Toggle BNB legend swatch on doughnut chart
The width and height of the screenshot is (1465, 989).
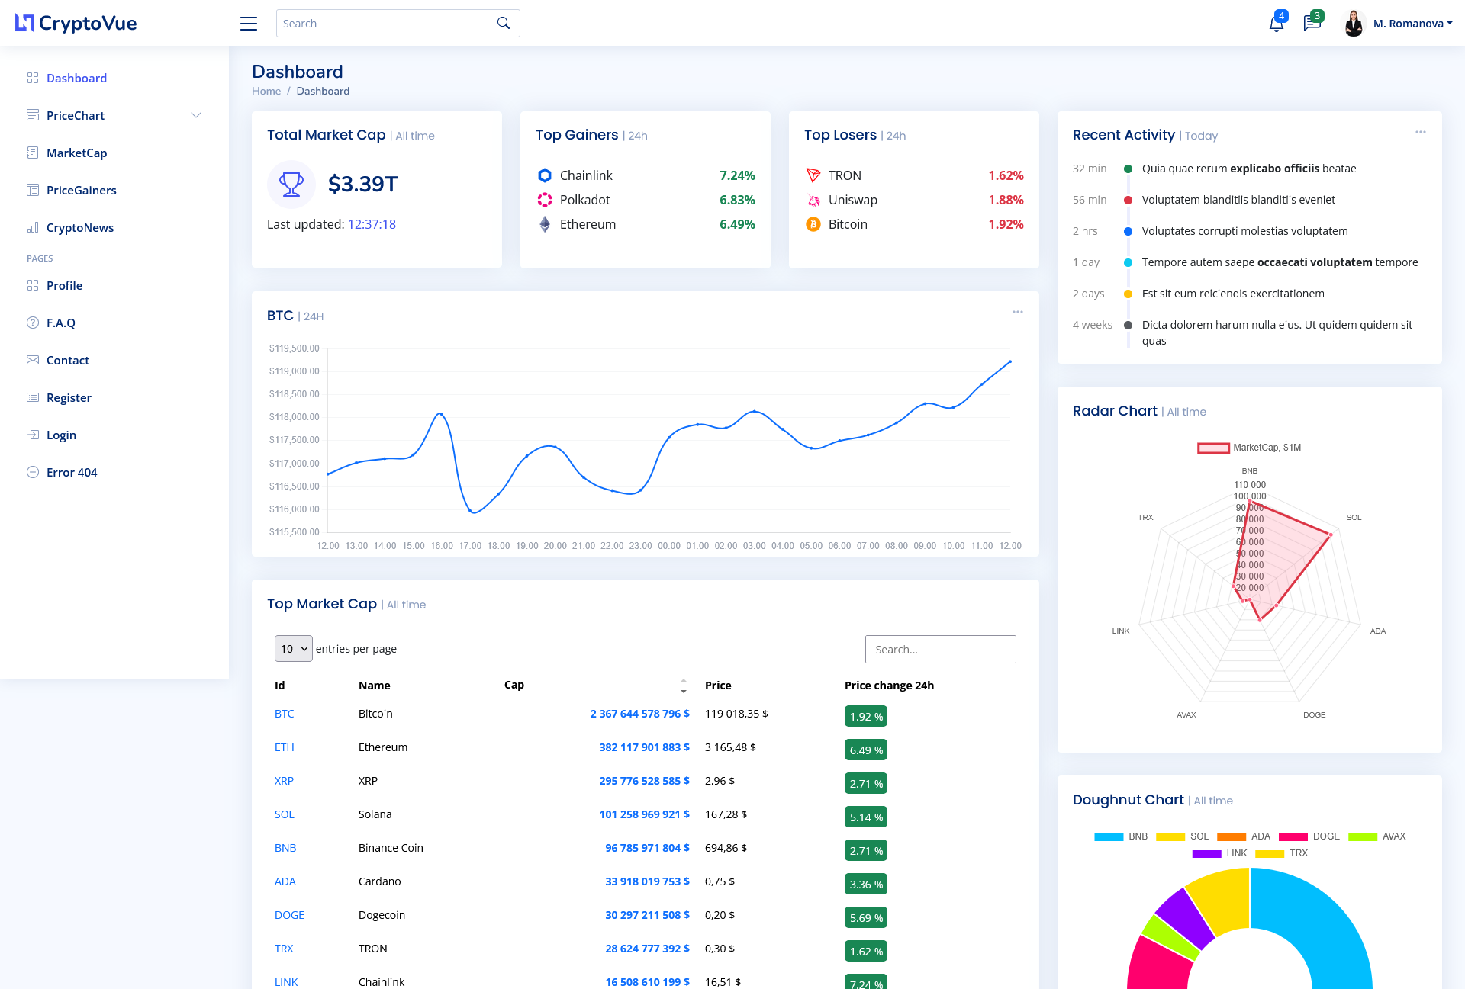[x=1109, y=836]
